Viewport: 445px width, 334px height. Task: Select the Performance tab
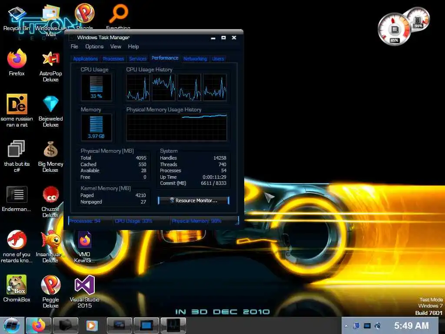[x=165, y=58]
